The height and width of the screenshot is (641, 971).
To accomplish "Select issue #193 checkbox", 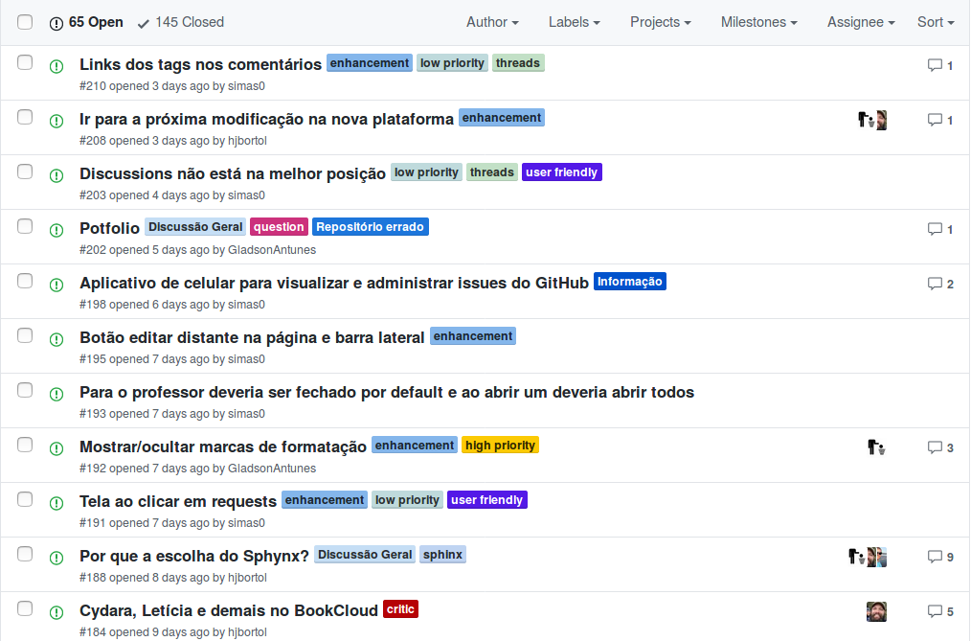I will pyautogui.click(x=25, y=390).
